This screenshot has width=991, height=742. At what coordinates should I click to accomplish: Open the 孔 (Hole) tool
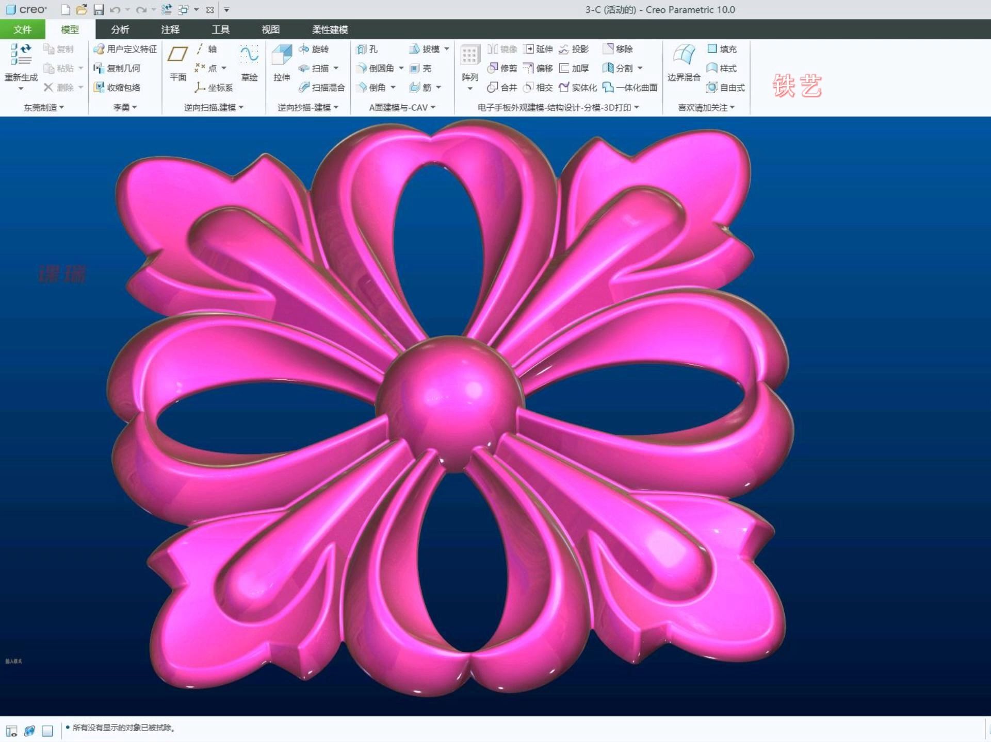tap(369, 49)
